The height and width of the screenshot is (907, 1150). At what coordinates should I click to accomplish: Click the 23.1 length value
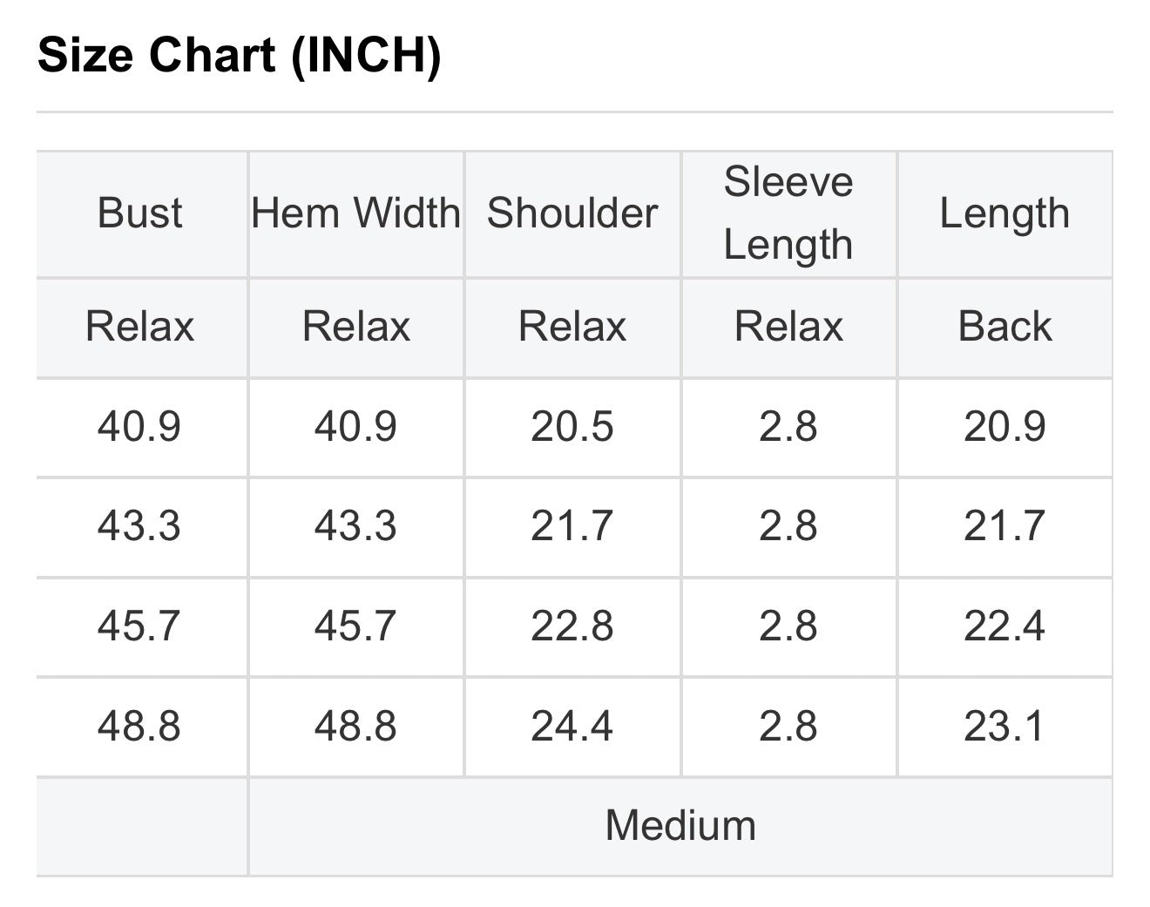tap(1005, 726)
